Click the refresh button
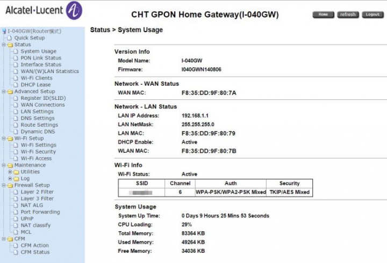The image size is (387, 263). [348, 14]
